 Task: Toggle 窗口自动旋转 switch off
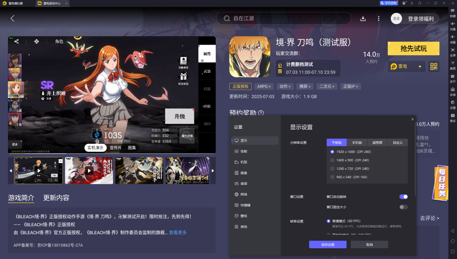click(x=404, y=197)
